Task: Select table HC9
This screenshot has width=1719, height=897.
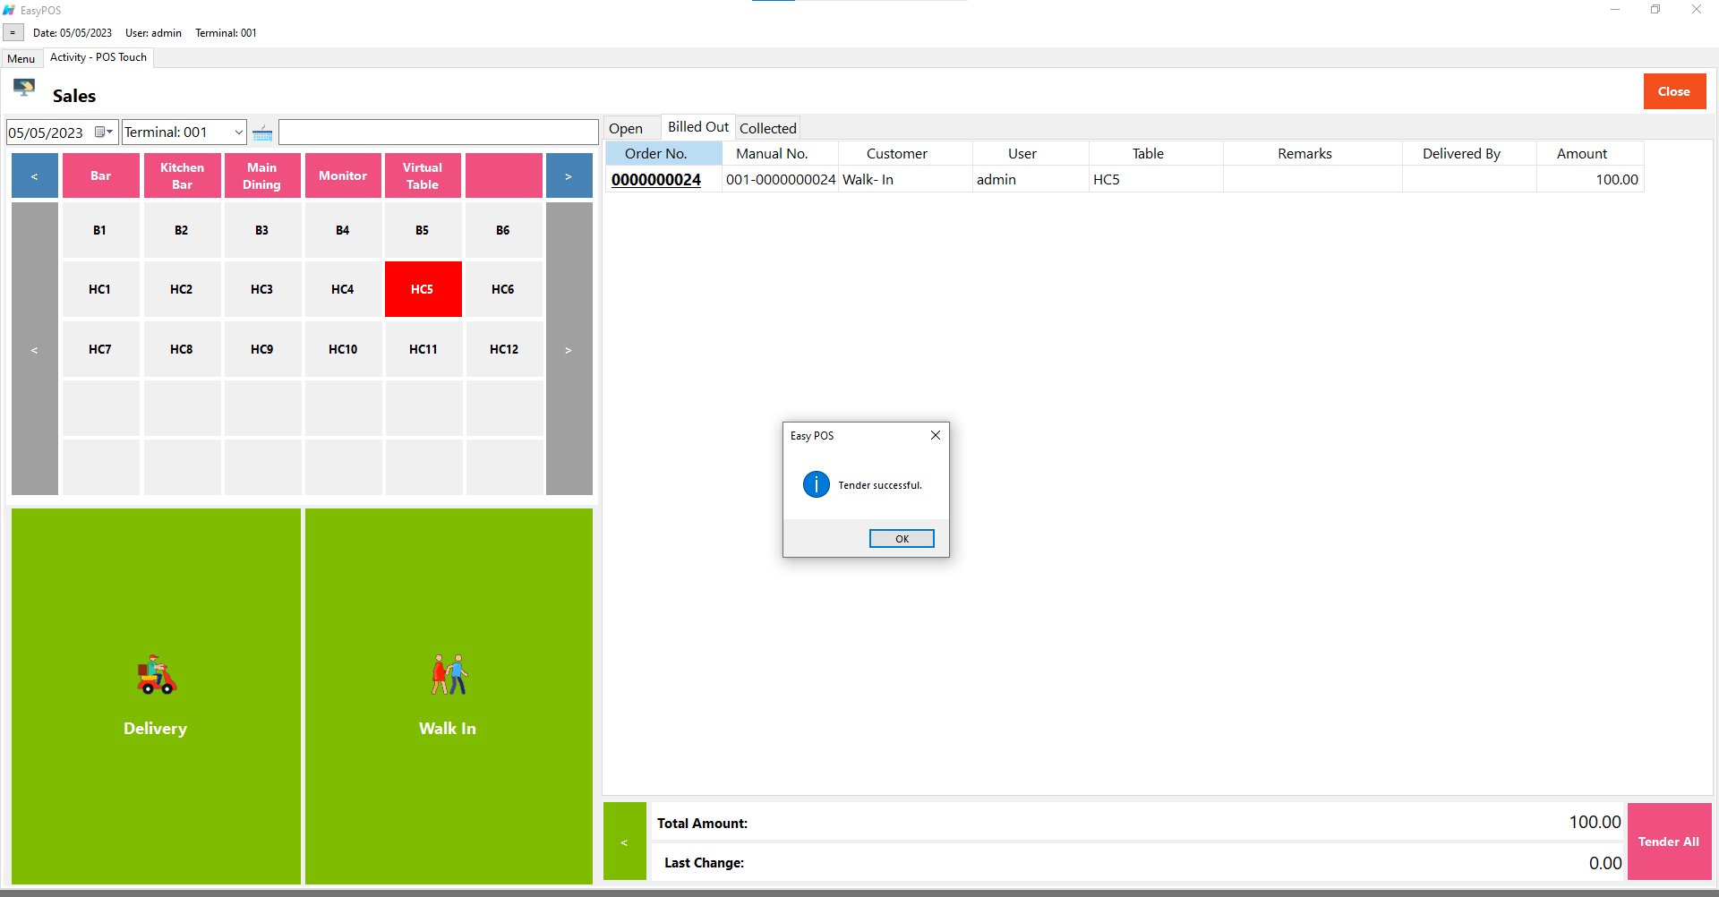Action: (x=262, y=349)
